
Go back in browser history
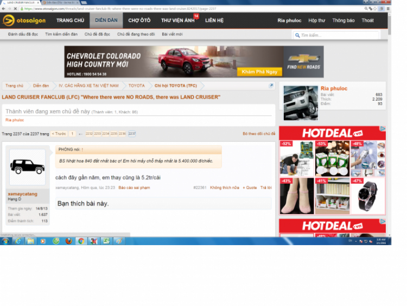[x=3, y=9]
